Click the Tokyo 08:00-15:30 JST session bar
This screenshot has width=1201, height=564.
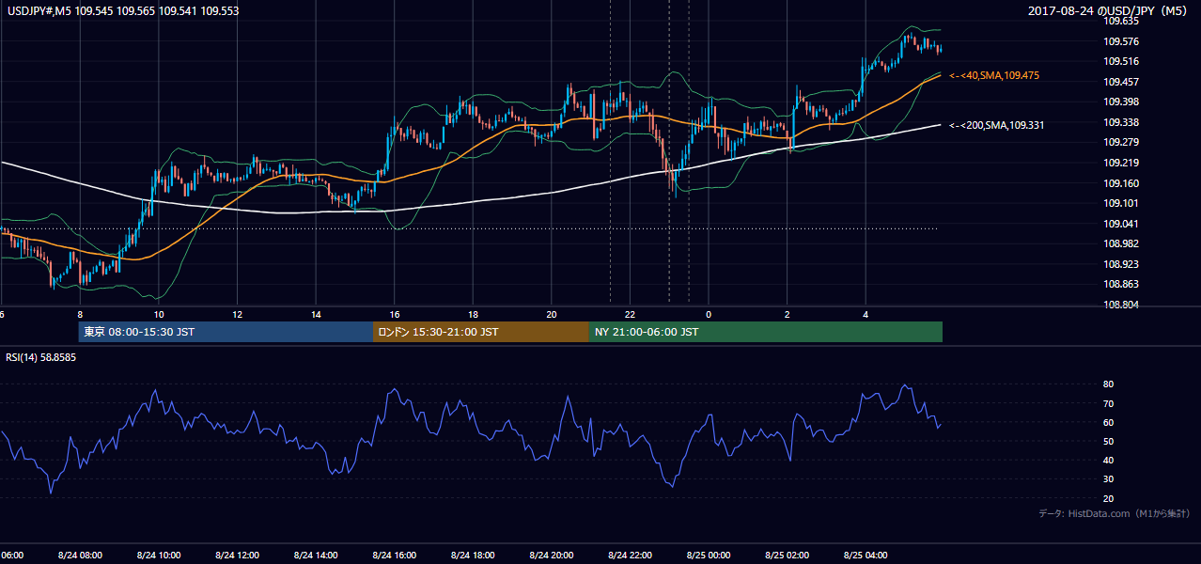point(226,332)
